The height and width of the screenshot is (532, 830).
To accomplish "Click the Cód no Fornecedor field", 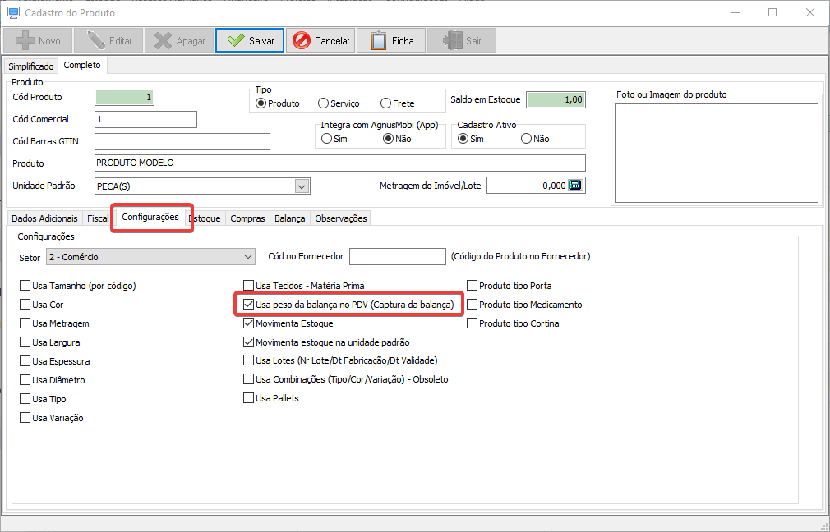I will click(398, 256).
